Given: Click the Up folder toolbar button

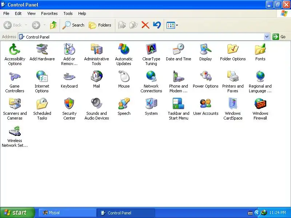Looking at the screenshot, I should point(53,25).
